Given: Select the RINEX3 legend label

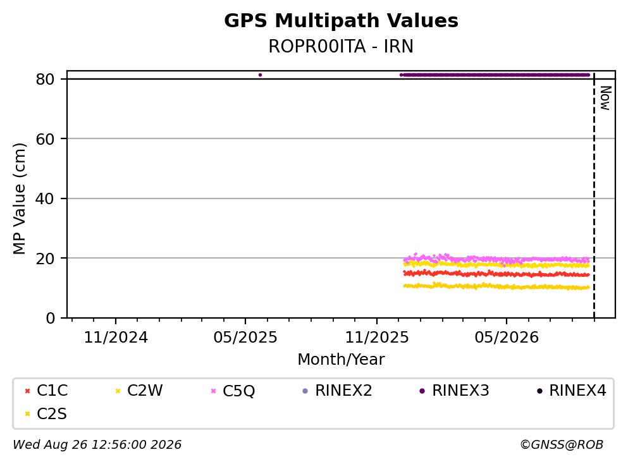Looking at the screenshot, I should pos(460,391).
